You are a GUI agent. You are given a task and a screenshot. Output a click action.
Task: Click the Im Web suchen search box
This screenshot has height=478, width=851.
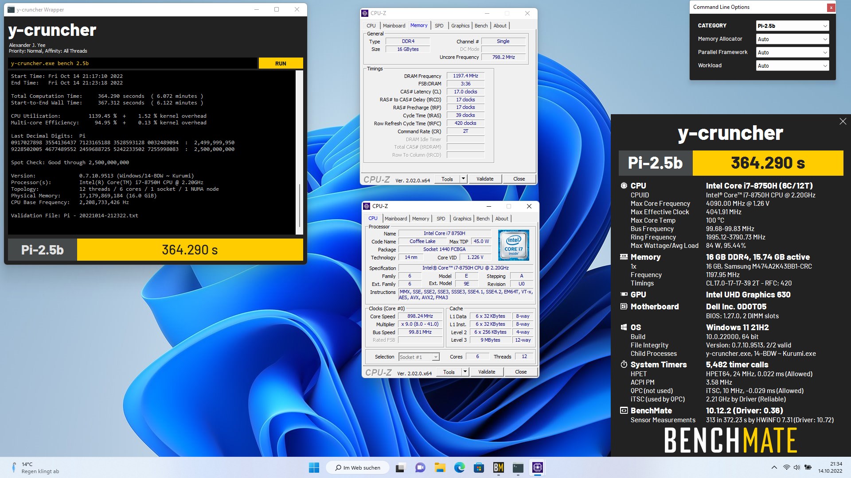coord(357,467)
